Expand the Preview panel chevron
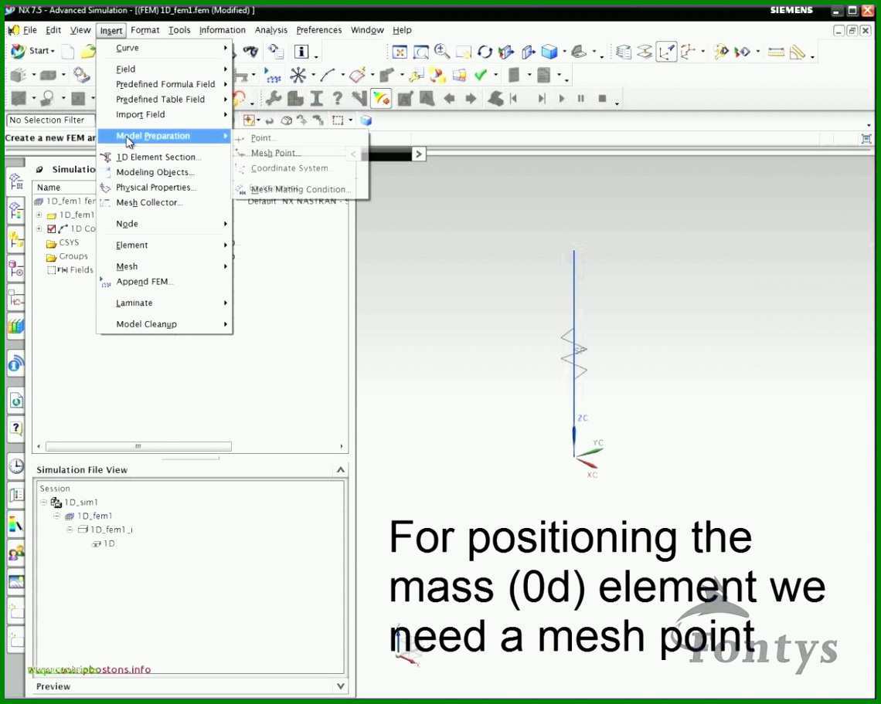Image resolution: width=881 pixels, height=704 pixels. [x=341, y=686]
